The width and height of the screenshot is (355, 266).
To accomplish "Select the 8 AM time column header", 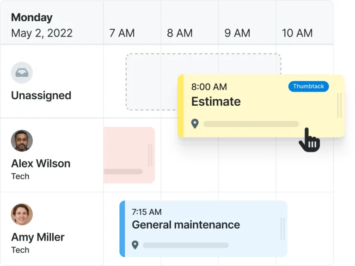I will click(180, 33).
